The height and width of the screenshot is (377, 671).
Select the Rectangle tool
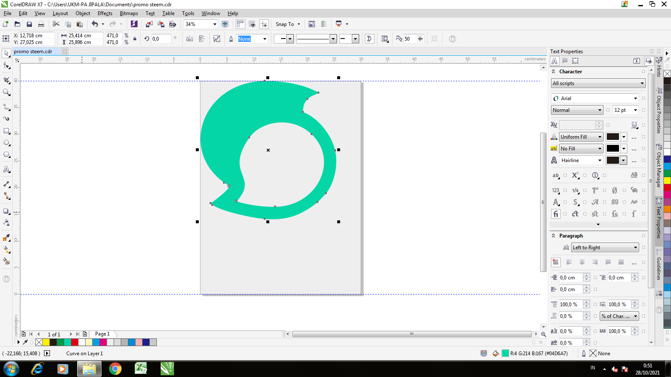click(6, 131)
